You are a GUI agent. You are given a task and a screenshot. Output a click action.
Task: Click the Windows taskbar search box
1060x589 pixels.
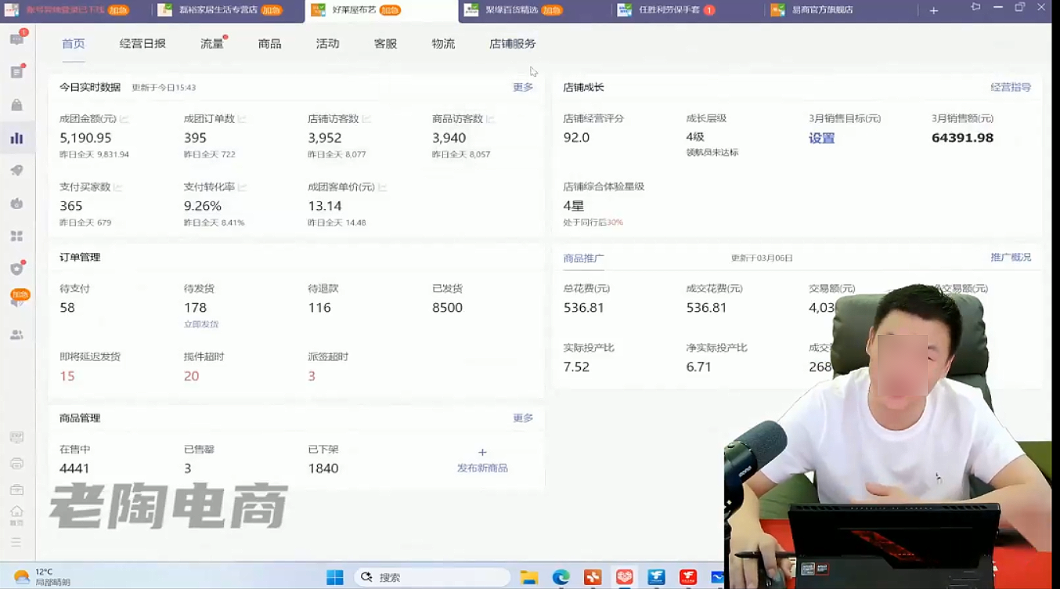432,577
